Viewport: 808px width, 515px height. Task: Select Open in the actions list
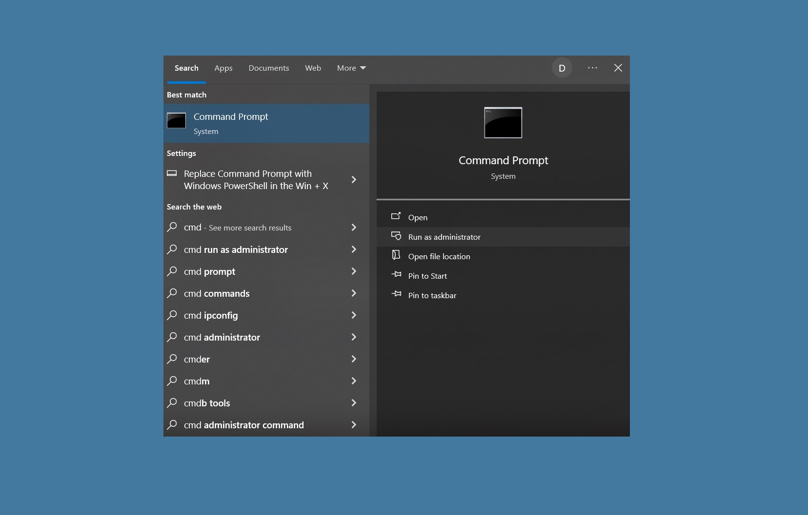tap(503, 217)
